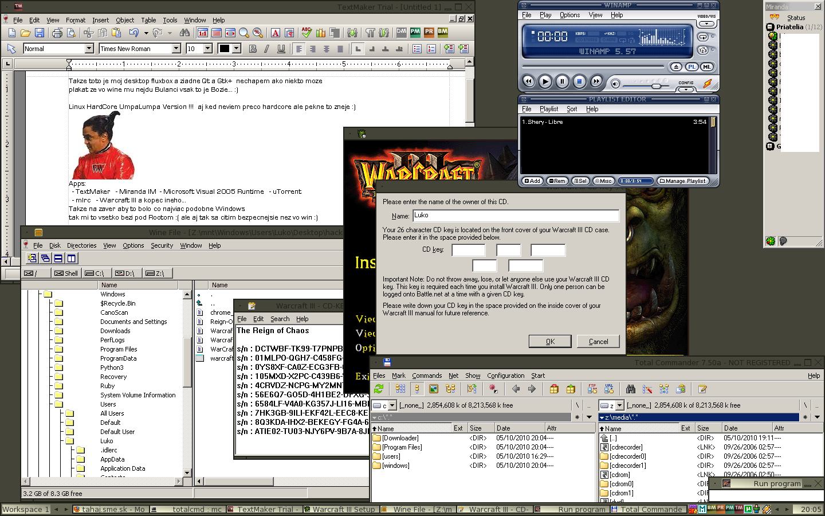The height and width of the screenshot is (516, 825).
Task: Click Add button in Playlist Editor
Action: [x=532, y=181]
